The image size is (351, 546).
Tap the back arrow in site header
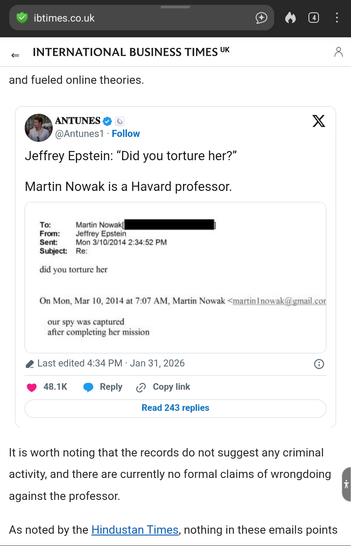(x=15, y=55)
